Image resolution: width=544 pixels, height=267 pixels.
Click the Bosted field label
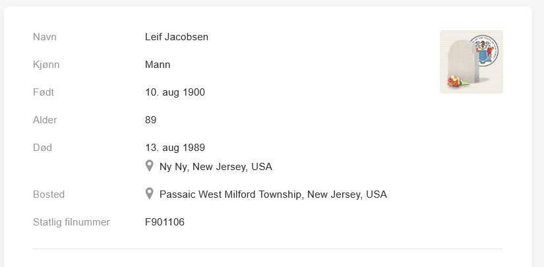point(49,194)
